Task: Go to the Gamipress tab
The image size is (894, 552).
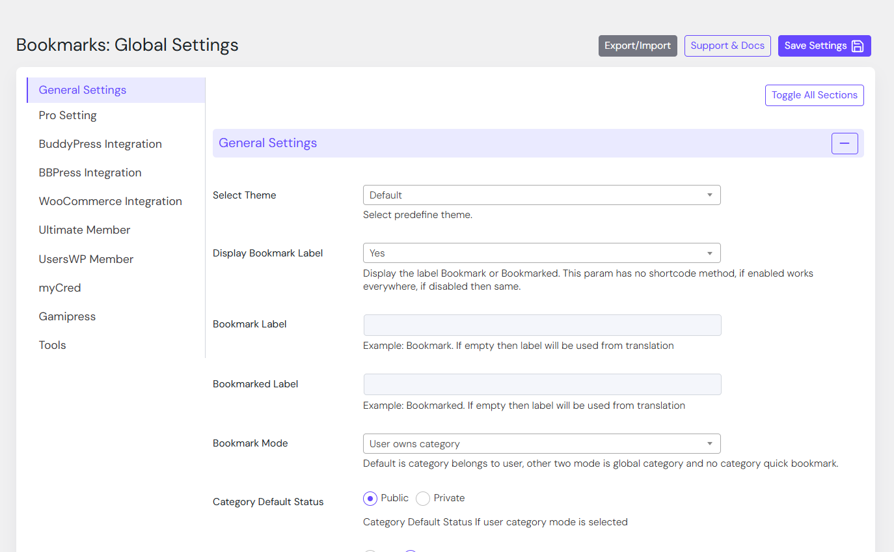Action: click(x=67, y=316)
